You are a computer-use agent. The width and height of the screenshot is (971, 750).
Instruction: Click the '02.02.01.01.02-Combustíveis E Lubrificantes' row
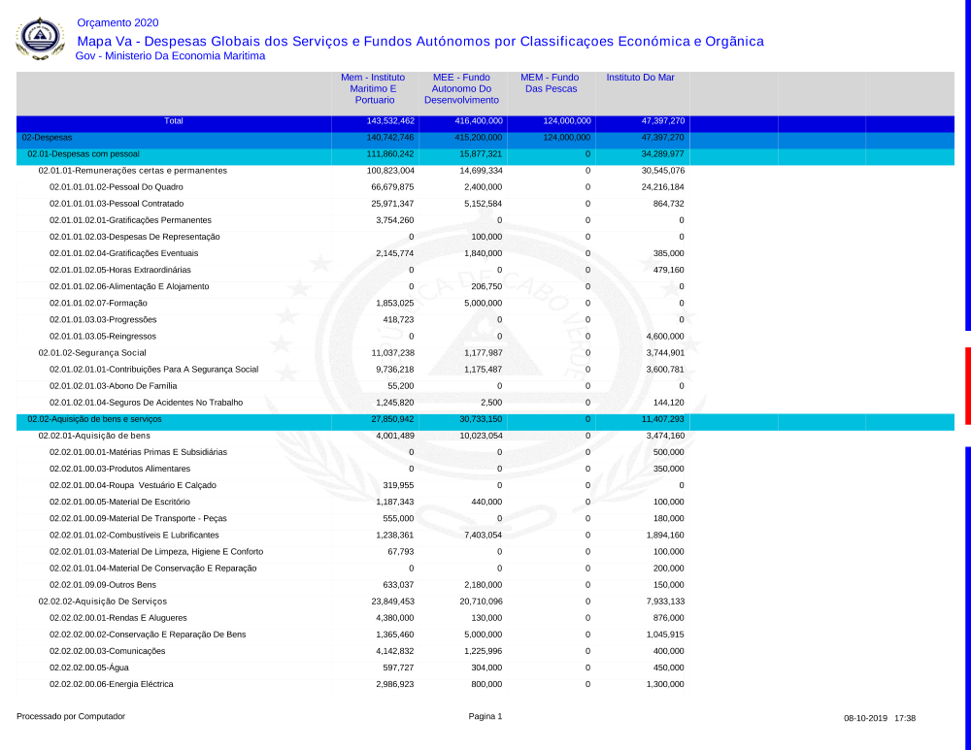134,535
